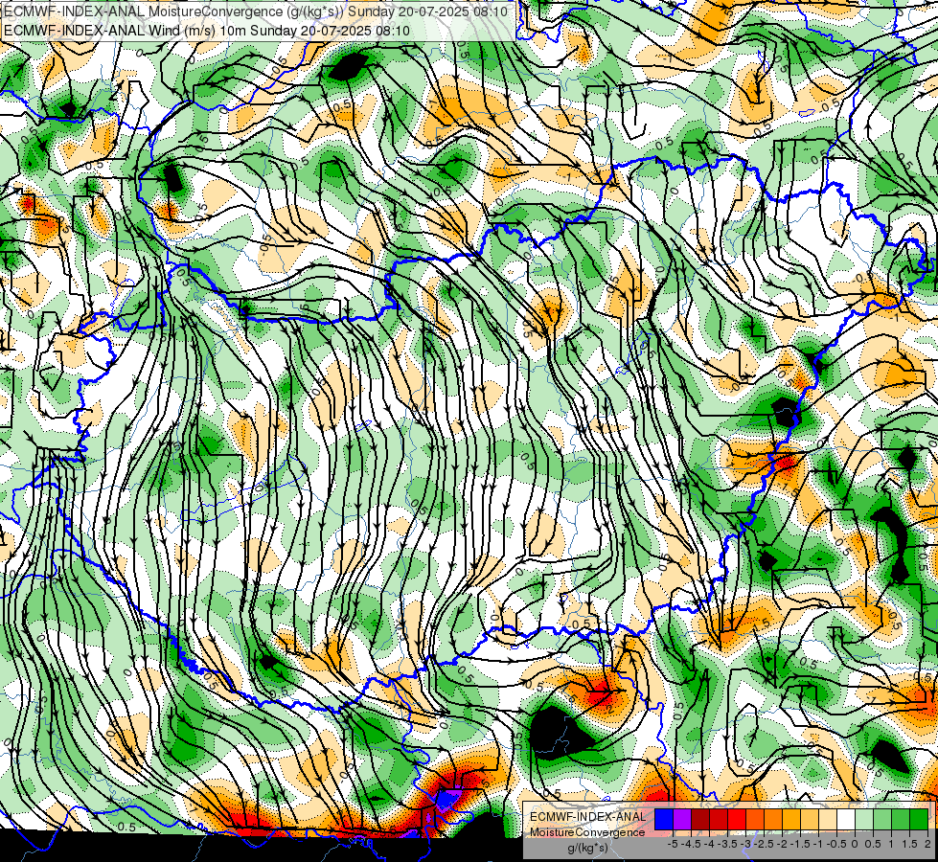Viewport: 938px width, 862px height.
Task: Click the MoistureConvergence title line at top
Action: click(256, 11)
